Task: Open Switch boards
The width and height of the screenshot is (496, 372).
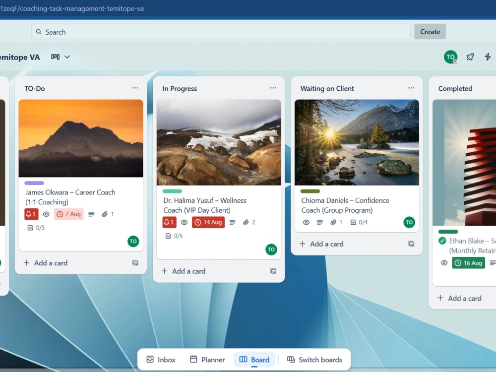Action: point(315,360)
